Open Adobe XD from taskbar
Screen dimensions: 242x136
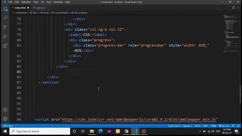[109, 131]
